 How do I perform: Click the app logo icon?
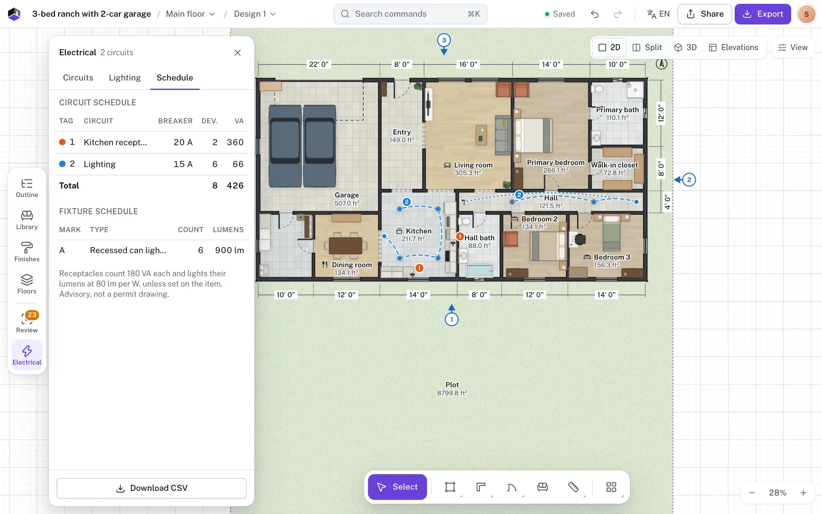[x=14, y=14]
